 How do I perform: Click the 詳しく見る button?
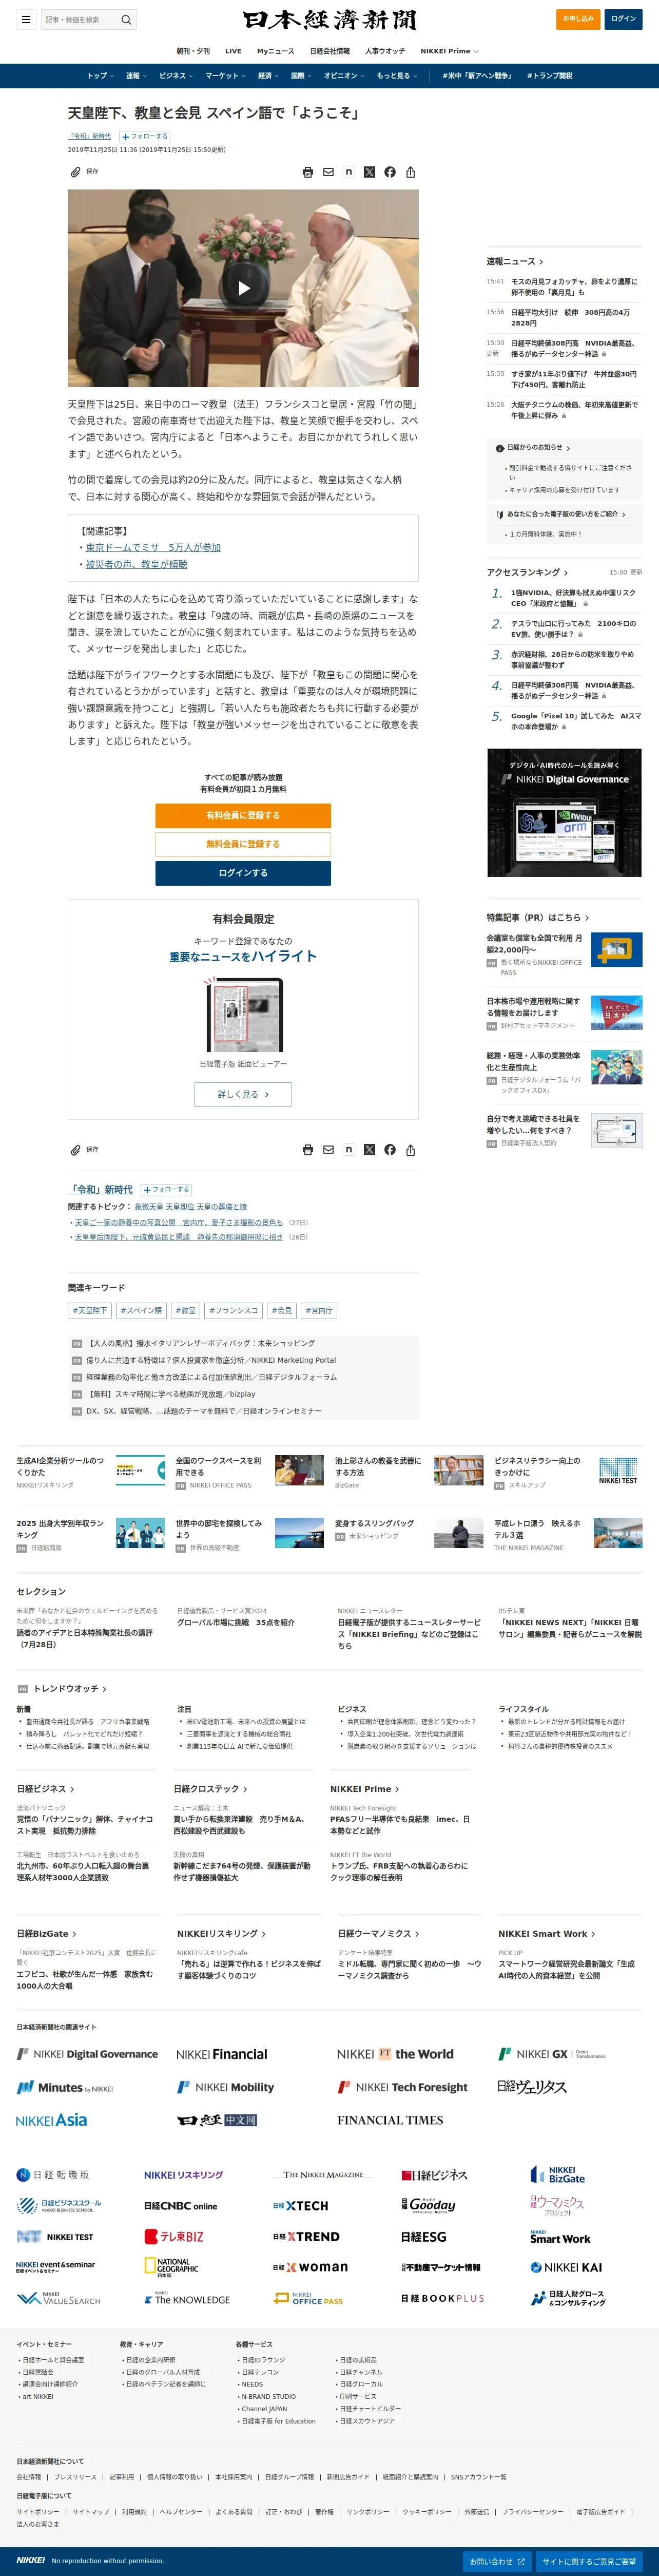pyautogui.click(x=243, y=1094)
